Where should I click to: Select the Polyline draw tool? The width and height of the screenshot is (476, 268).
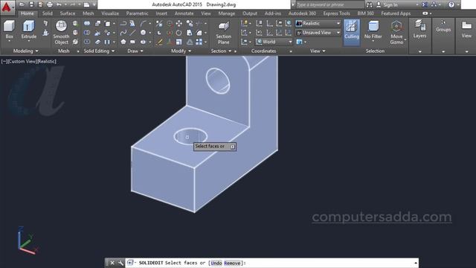click(123, 23)
